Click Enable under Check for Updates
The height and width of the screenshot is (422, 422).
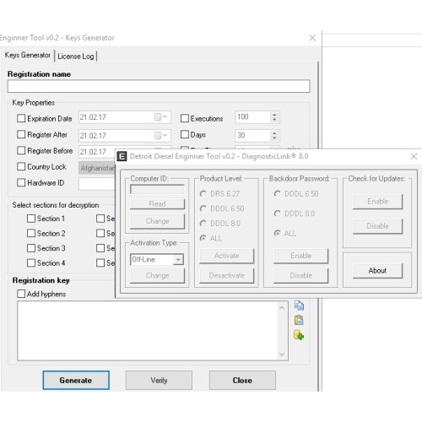[x=377, y=202]
